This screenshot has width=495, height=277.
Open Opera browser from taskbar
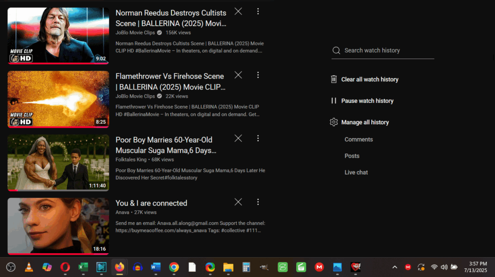65,267
